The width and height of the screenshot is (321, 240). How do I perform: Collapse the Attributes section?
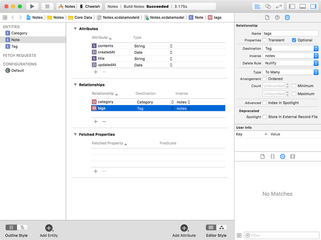click(x=75, y=29)
